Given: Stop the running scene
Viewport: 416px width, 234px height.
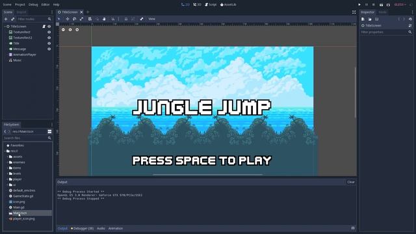Looking at the screenshot, I should click(374, 5).
